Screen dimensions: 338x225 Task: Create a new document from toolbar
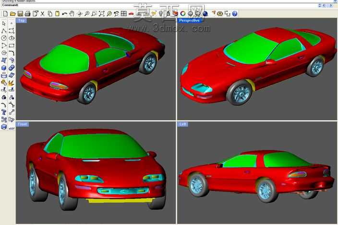[x=5, y=14]
